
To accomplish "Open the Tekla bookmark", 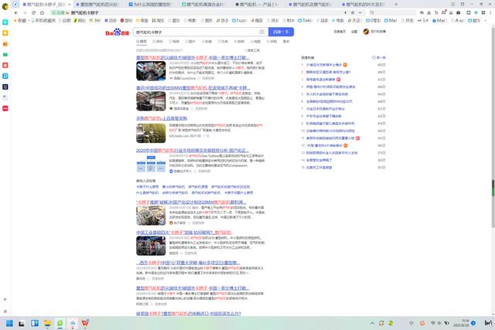I will (x=305, y=20).
